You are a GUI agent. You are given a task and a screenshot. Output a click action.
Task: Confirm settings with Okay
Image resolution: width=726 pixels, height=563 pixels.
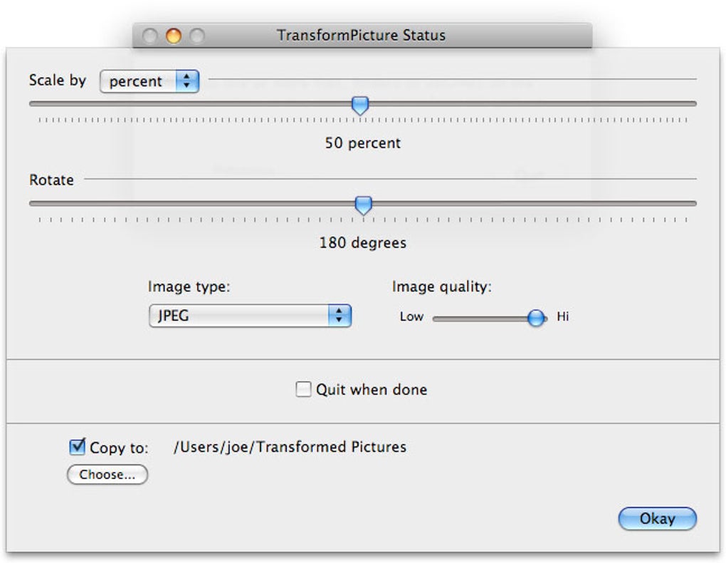click(657, 519)
